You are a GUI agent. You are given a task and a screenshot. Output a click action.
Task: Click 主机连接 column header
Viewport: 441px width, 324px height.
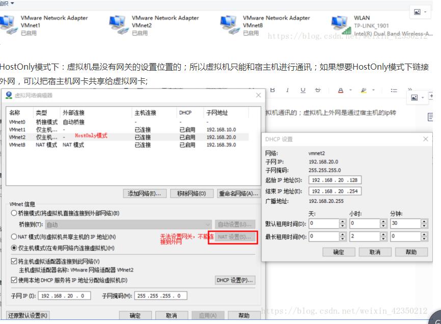tap(154, 113)
